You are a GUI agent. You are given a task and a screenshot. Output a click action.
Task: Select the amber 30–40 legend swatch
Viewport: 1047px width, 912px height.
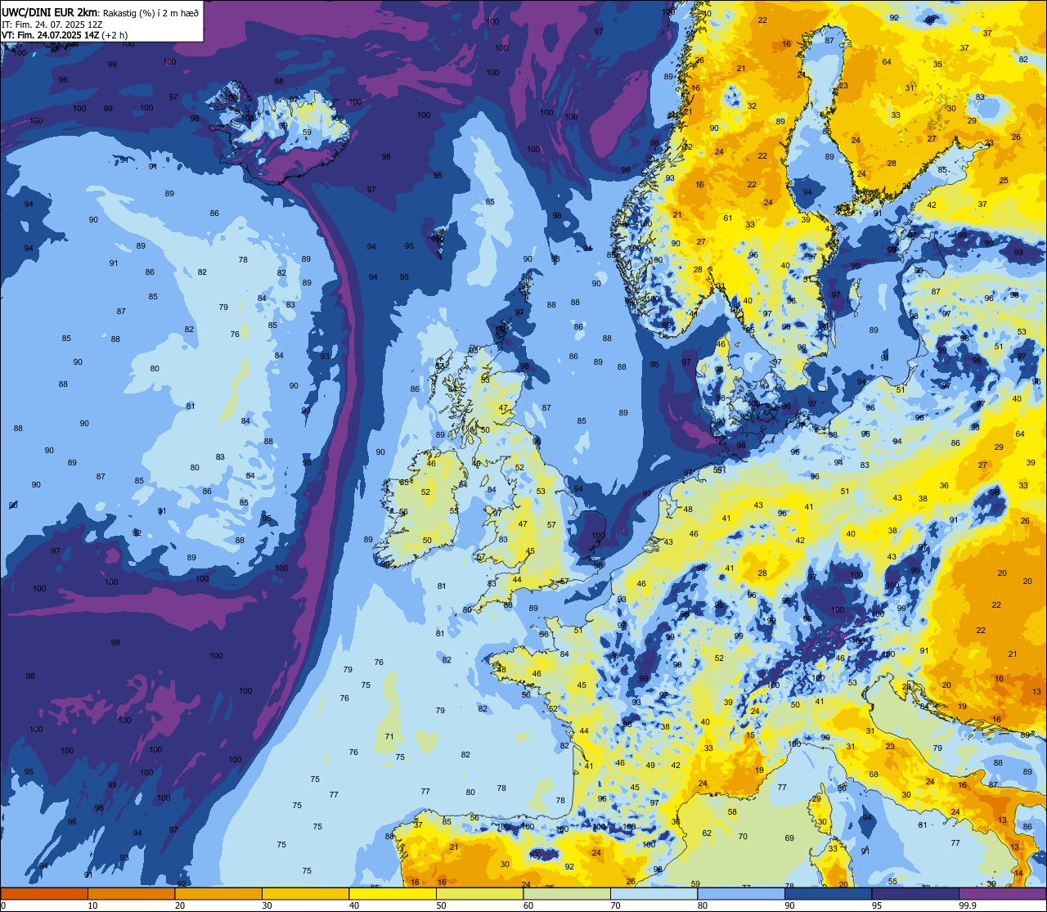pos(305,893)
